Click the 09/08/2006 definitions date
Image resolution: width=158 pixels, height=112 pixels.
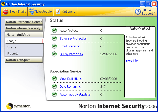(108, 79)
